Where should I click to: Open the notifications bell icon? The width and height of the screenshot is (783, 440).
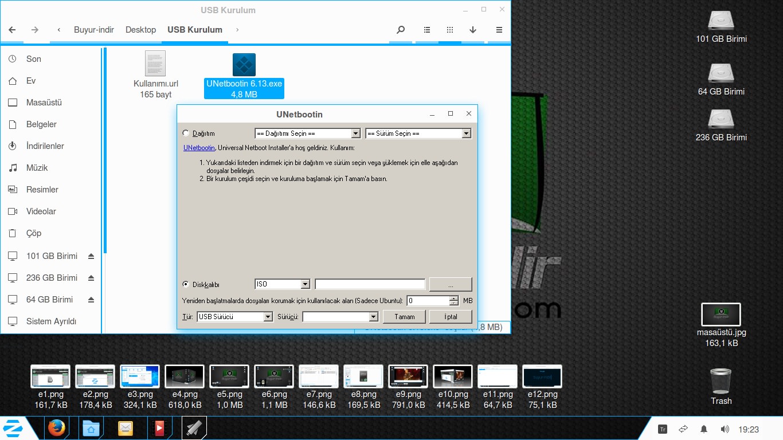click(x=704, y=429)
